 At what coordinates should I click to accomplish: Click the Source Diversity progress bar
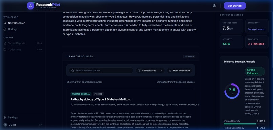point(244,124)
